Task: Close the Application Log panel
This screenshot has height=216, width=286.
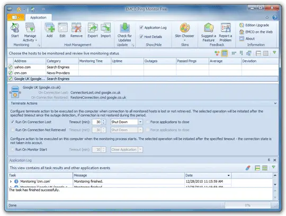Action: click(x=275, y=160)
